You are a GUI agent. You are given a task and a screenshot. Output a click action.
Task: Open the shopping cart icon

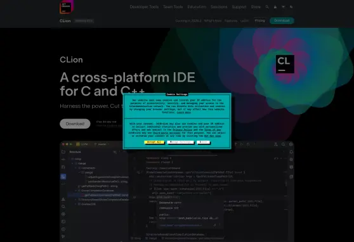[283, 7]
